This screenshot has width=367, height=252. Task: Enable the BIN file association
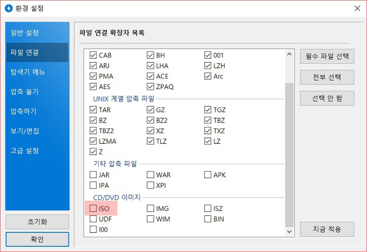pos(208,219)
